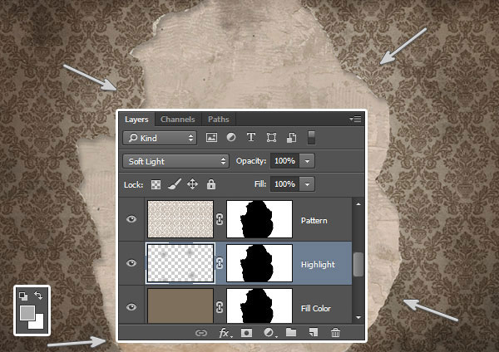Click the Create new layer button
The height and width of the screenshot is (352, 499).
tap(314, 333)
